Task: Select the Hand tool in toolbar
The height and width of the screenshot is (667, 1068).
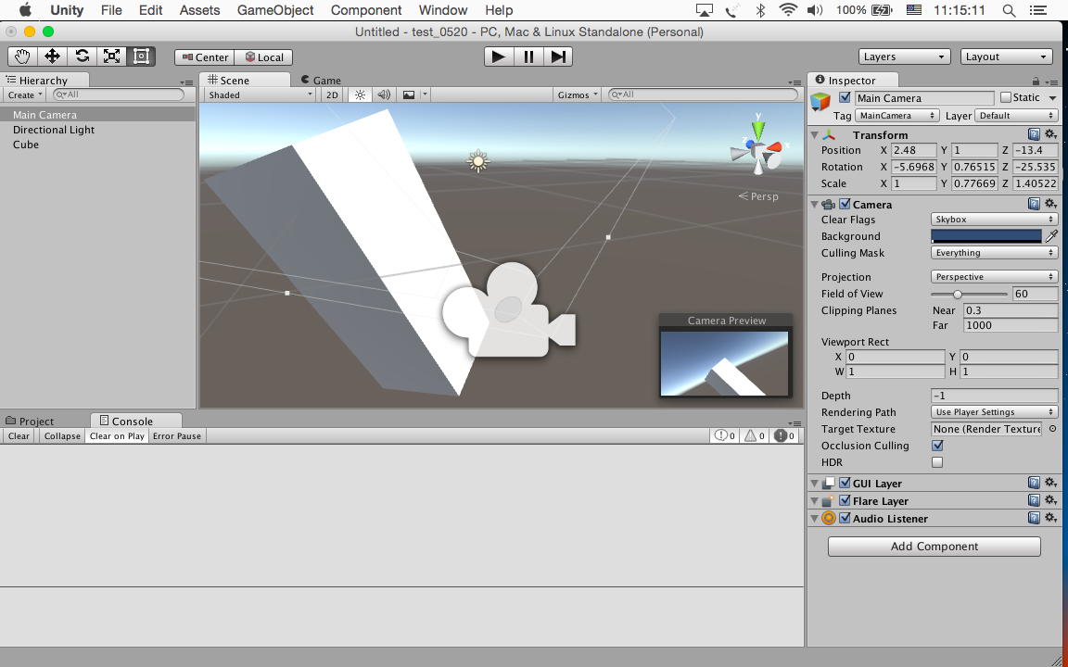Action: (x=22, y=57)
